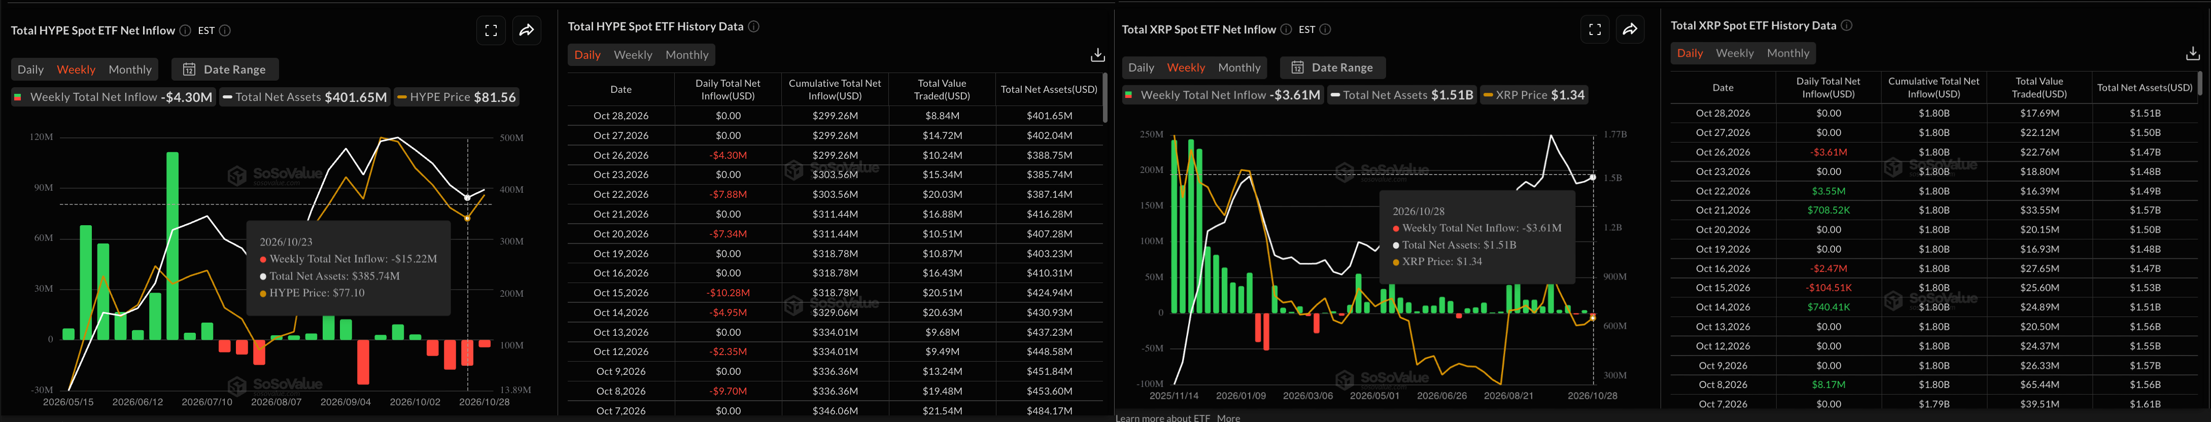Click the Total Value Traded(USD) header in the XRP table
Viewport: 2211px width, 422px height.
point(2039,87)
